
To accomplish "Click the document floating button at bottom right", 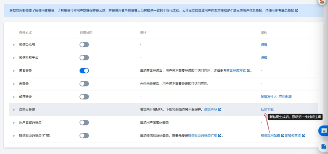I will 323,147.
